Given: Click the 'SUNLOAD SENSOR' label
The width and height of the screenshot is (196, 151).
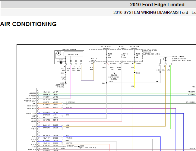Looking at the screenshot, I should point(69,50).
